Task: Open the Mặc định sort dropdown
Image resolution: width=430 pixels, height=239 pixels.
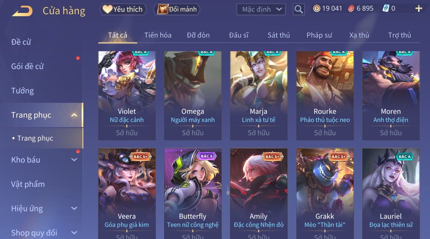Action: [x=261, y=9]
